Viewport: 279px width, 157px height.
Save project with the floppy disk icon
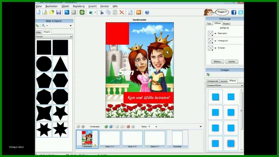click(x=59, y=12)
